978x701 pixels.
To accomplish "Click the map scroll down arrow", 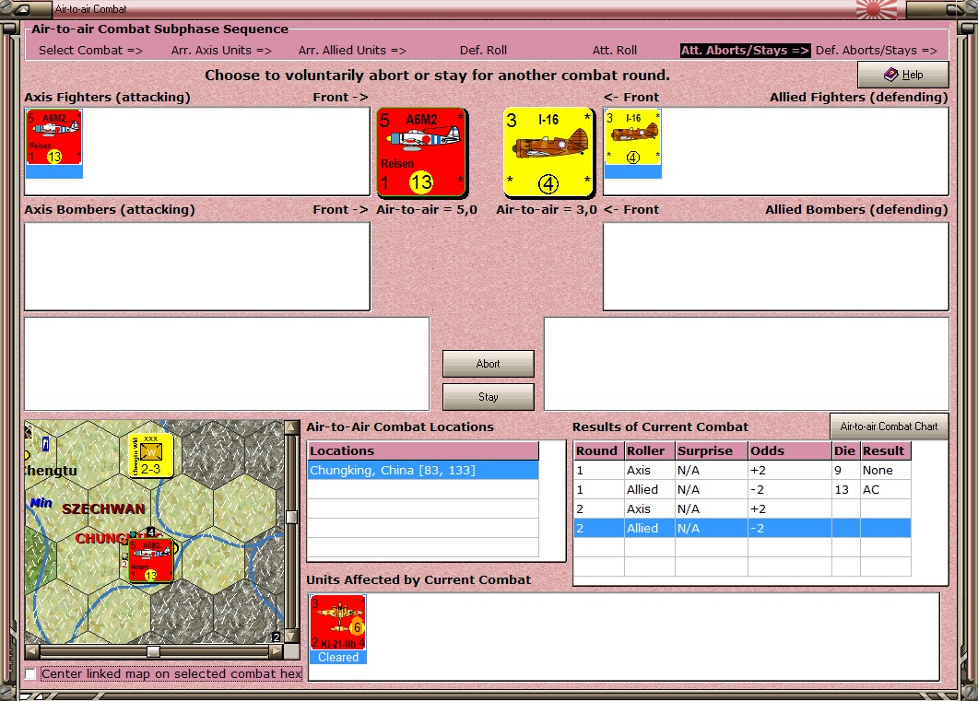I will coord(291,636).
